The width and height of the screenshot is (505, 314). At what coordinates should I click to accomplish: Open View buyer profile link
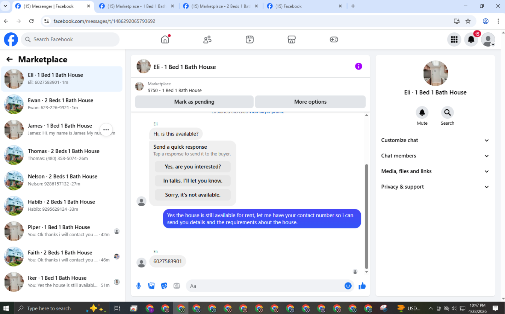coord(266,112)
